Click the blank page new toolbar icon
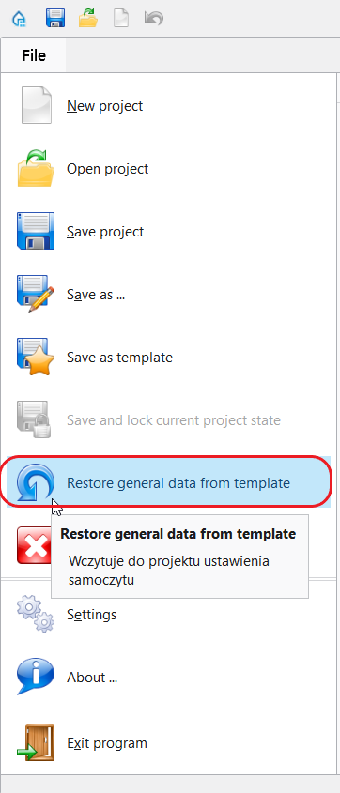This screenshot has height=793, width=340. 121,19
